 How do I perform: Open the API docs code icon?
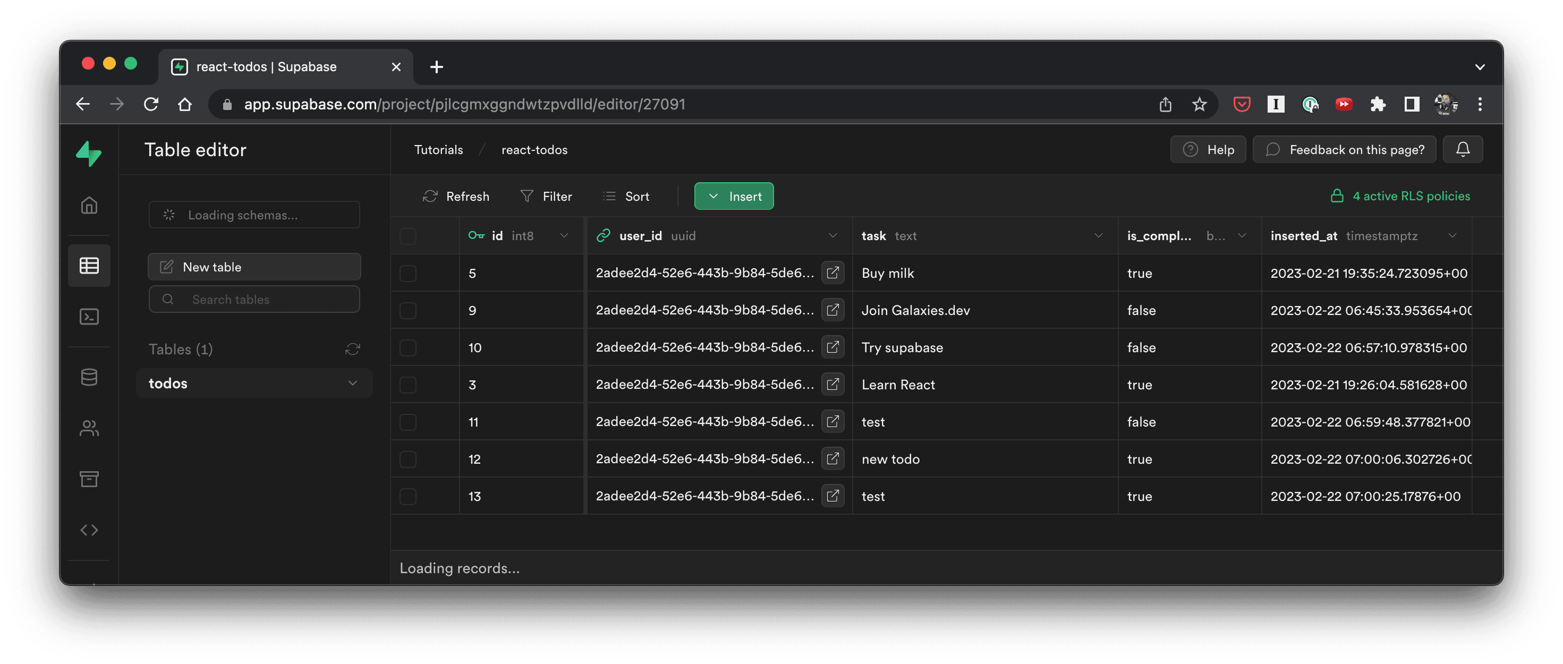tap(89, 531)
